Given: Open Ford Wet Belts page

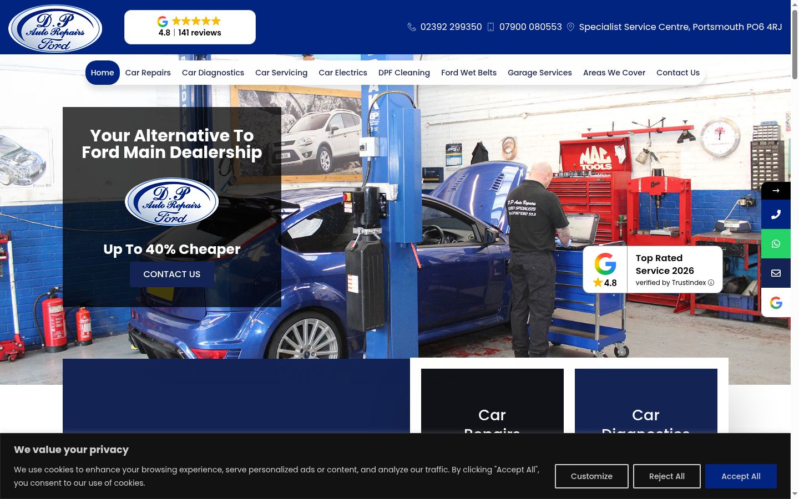Looking at the screenshot, I should [x=469, y=73].
